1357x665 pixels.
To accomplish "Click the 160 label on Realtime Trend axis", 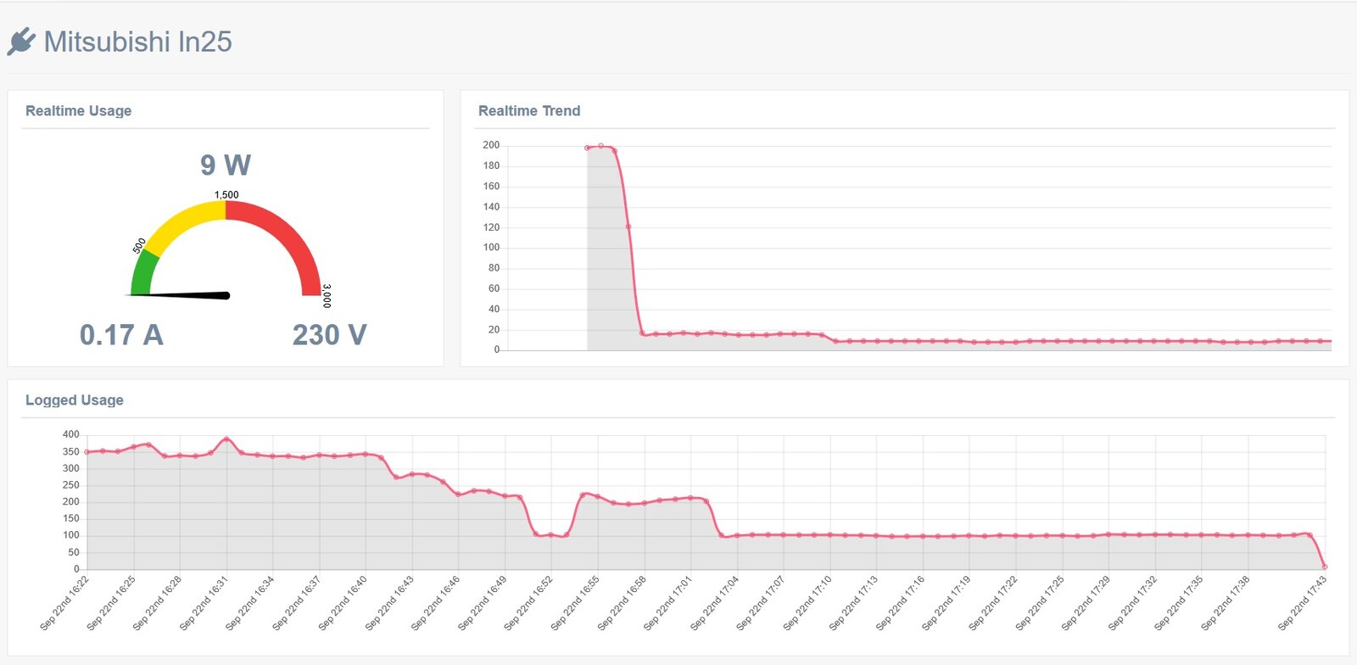I will coord(491,187).
